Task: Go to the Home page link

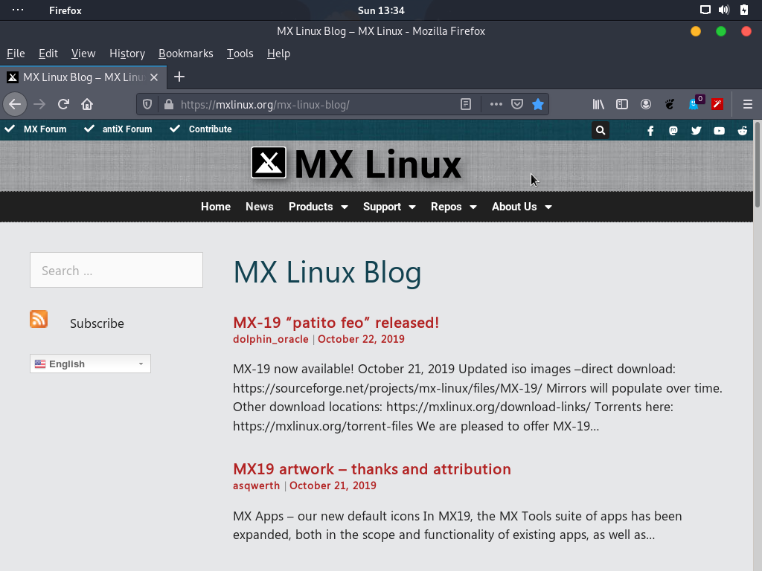Action: (x=216, y=207)
